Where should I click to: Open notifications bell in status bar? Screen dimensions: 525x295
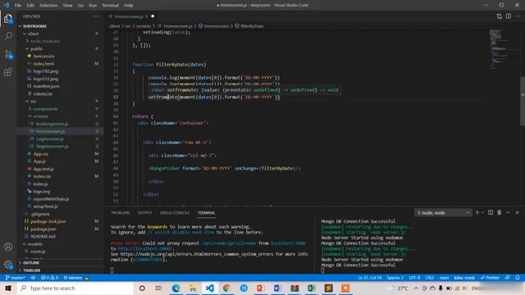518,278
